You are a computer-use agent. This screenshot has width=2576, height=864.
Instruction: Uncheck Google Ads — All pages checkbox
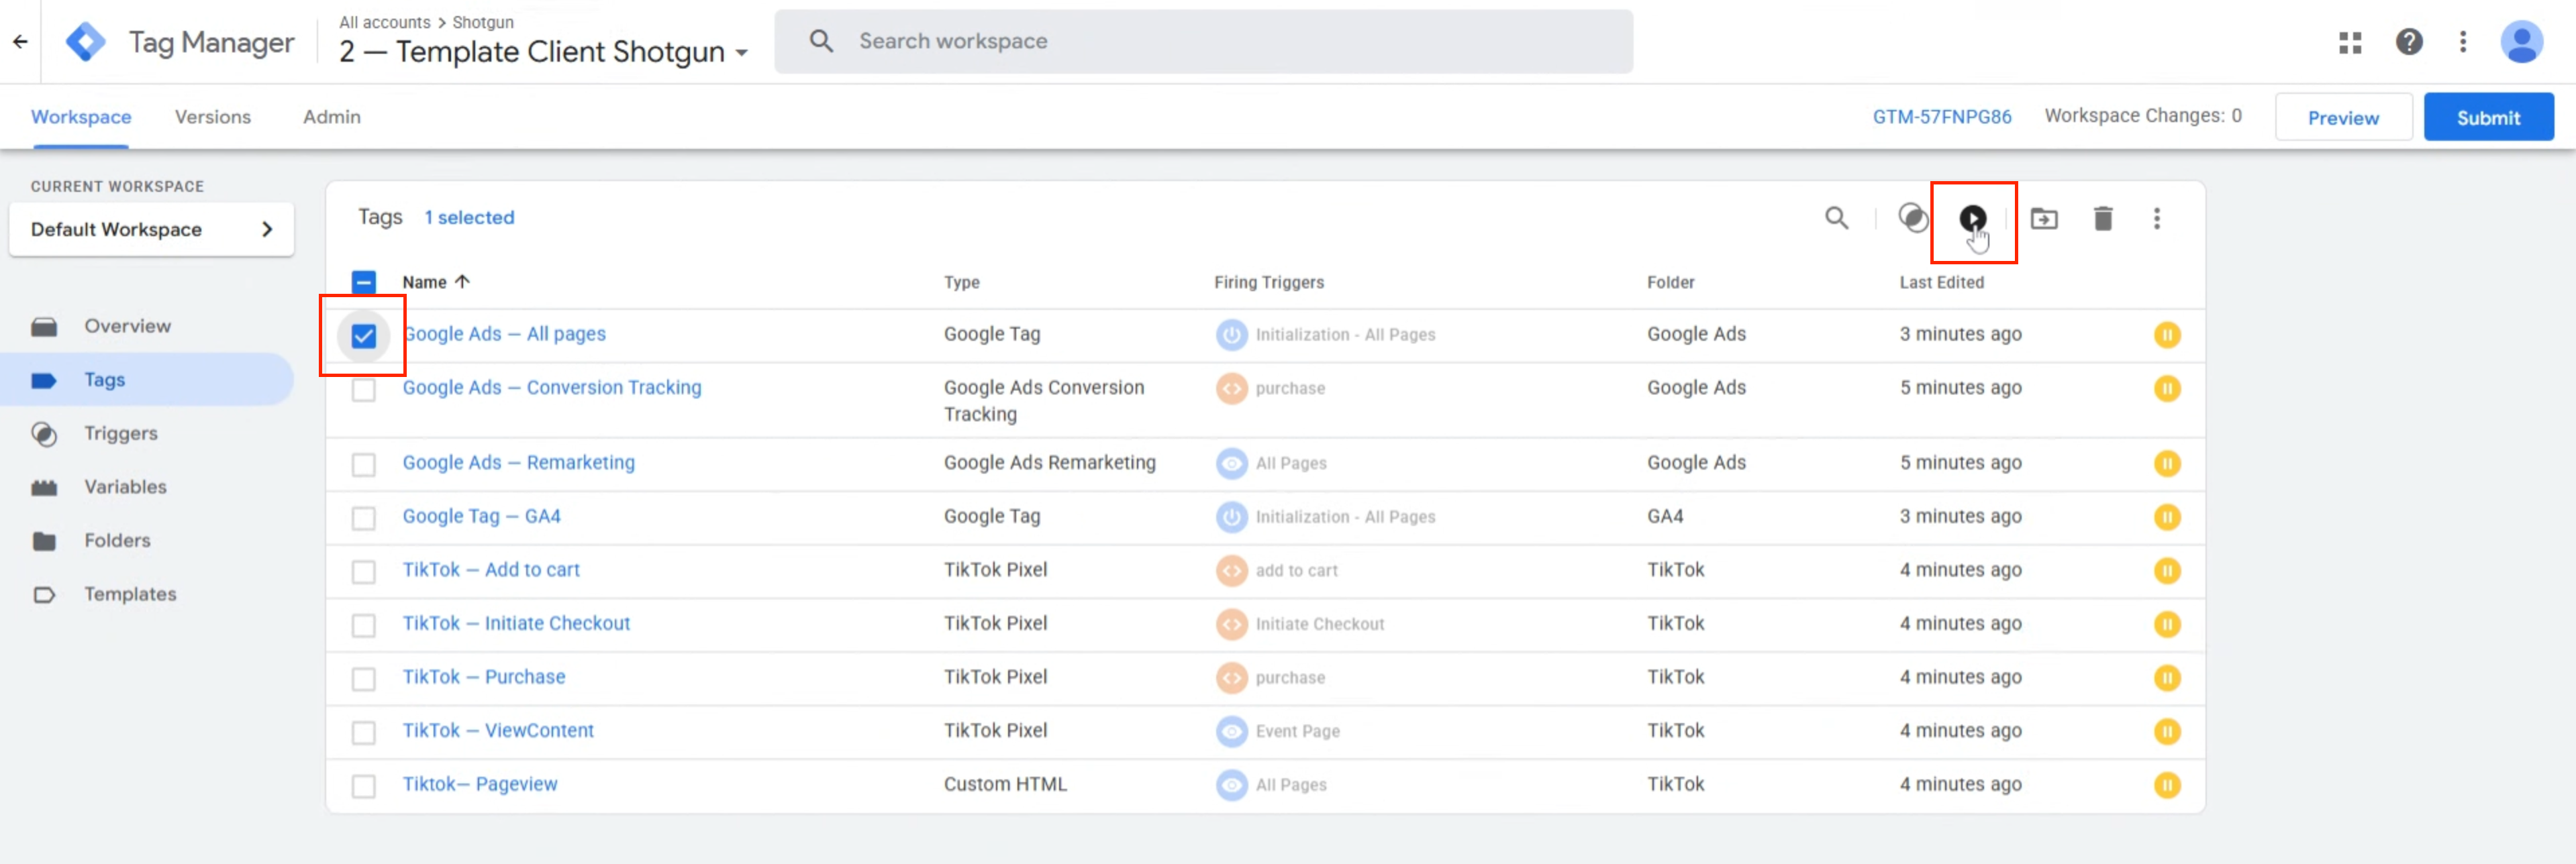click(x=364, y=335)
